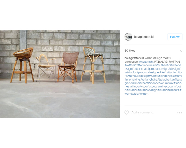This screenshot has height=148, width=186.
Task: View the 60 likes list
Action: click(130, 51)
